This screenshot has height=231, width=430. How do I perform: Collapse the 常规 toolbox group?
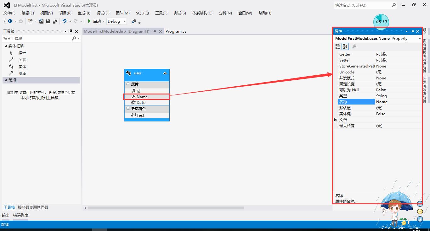click(x=5, y=80)
